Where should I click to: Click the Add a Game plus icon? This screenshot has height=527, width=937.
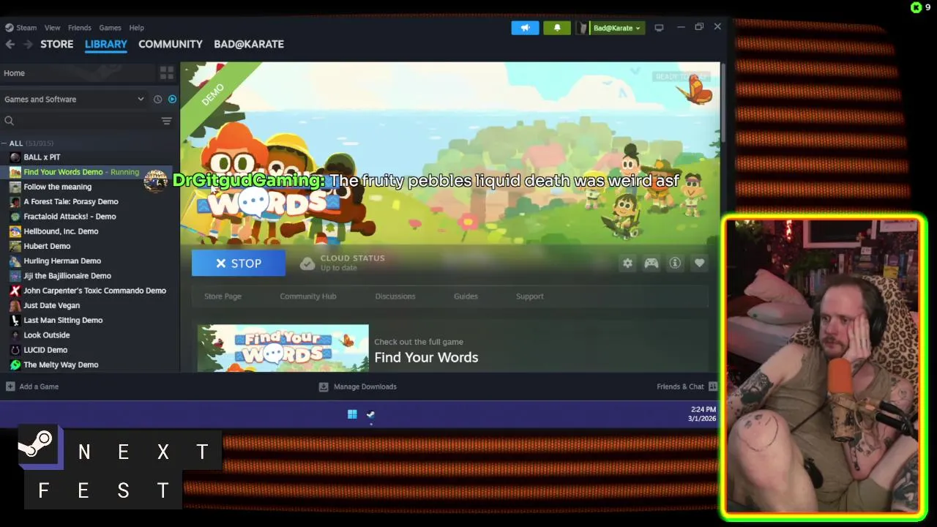click(10, 386)
